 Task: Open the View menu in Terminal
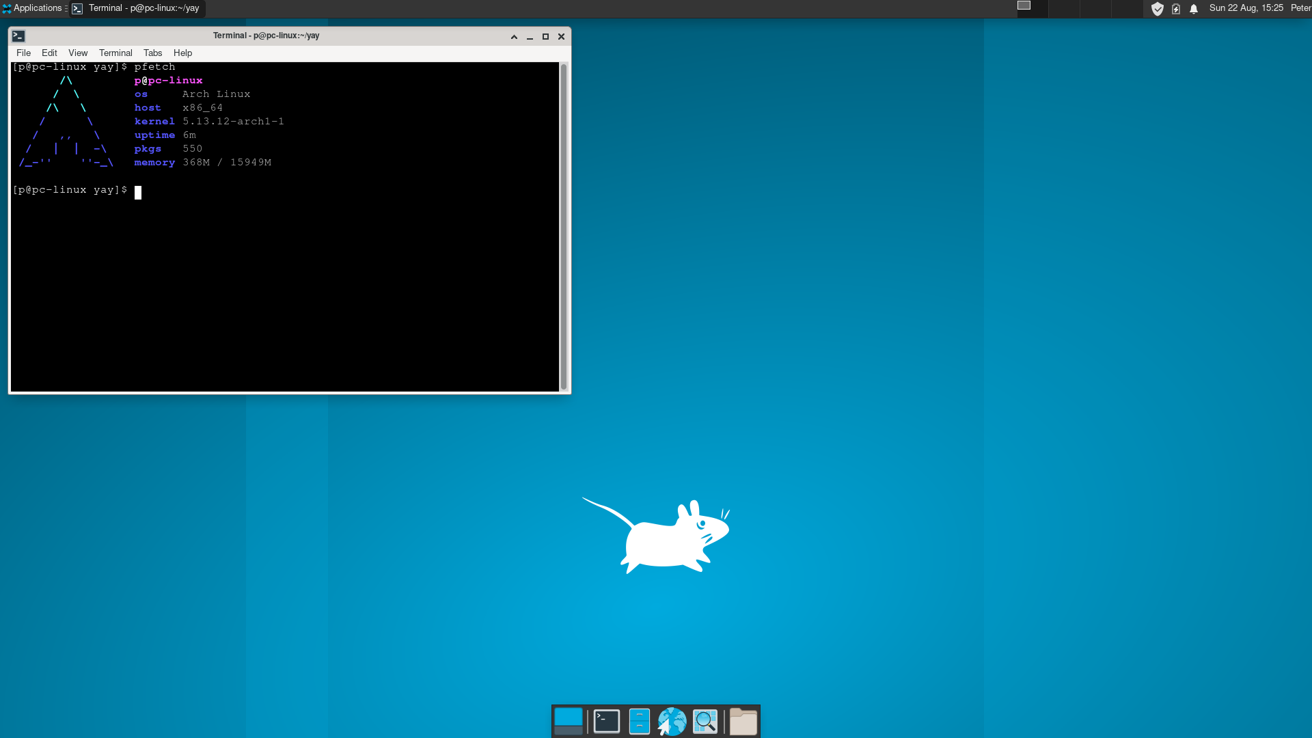[78, 53]
